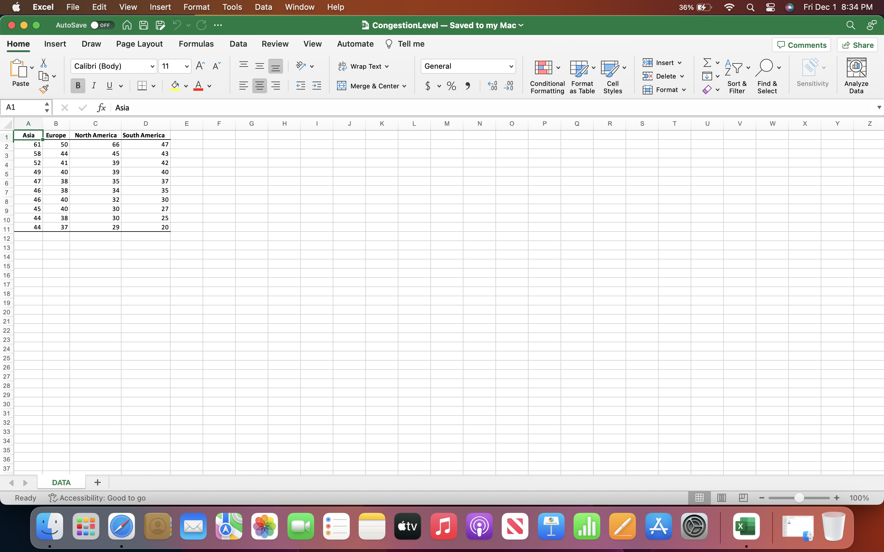Toggle Bold formatting button
The height and width of the screenshot is (552, 884).
tap(78, 86)
